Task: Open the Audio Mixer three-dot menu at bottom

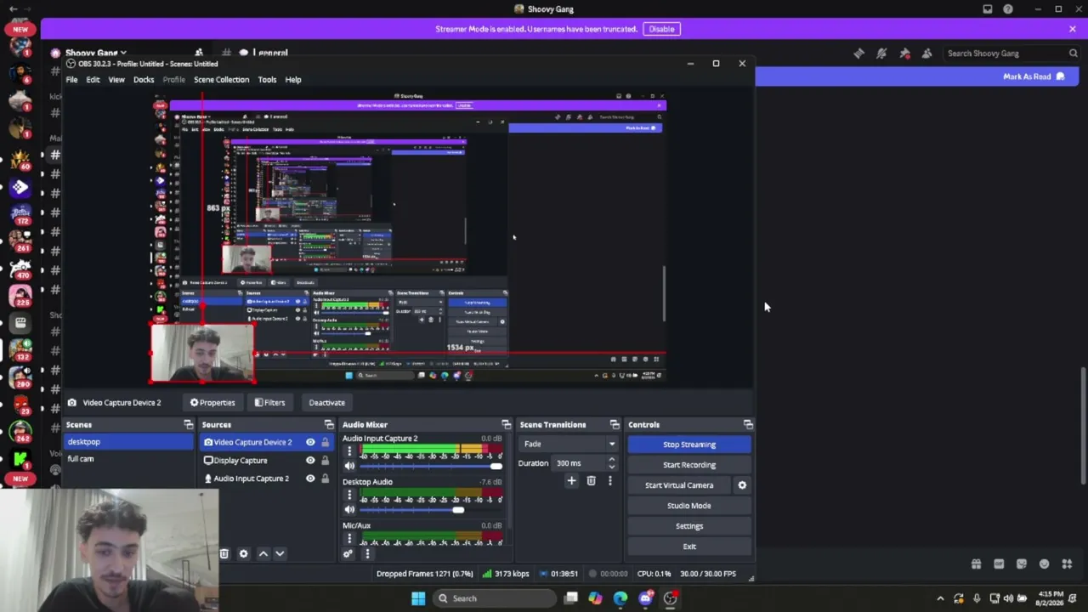Action: click(367, 553)
